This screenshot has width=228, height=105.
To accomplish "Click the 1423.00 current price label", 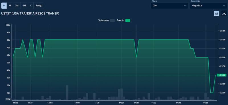I will tap(222, 75).
